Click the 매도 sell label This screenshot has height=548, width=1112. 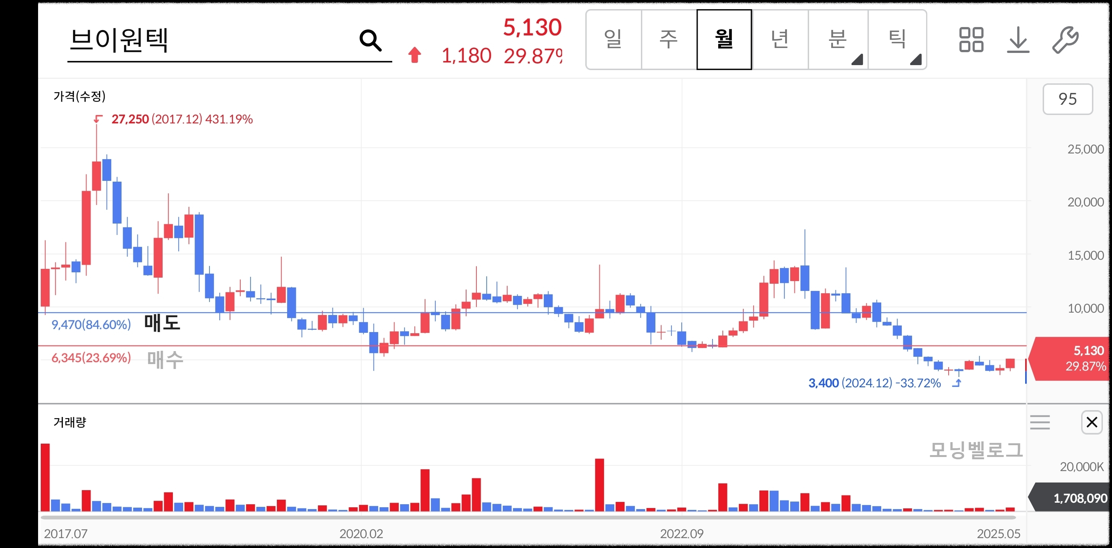[x=162, y=323]
